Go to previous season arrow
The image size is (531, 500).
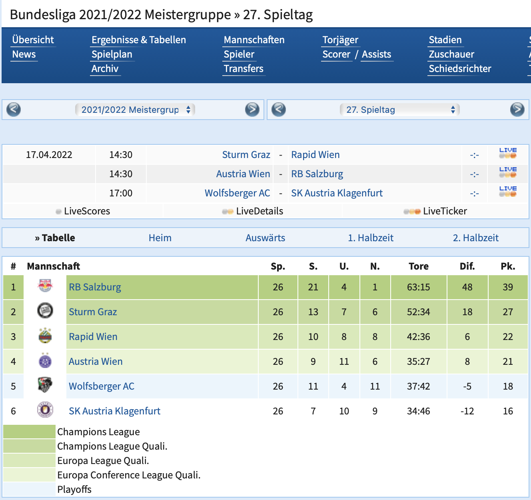[x=14, y=109]
